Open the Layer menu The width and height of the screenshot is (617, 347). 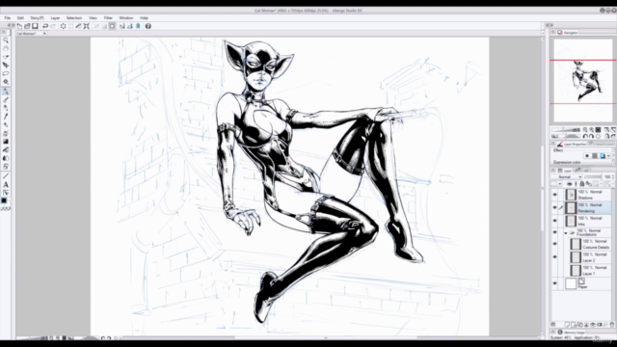point(55,18)
